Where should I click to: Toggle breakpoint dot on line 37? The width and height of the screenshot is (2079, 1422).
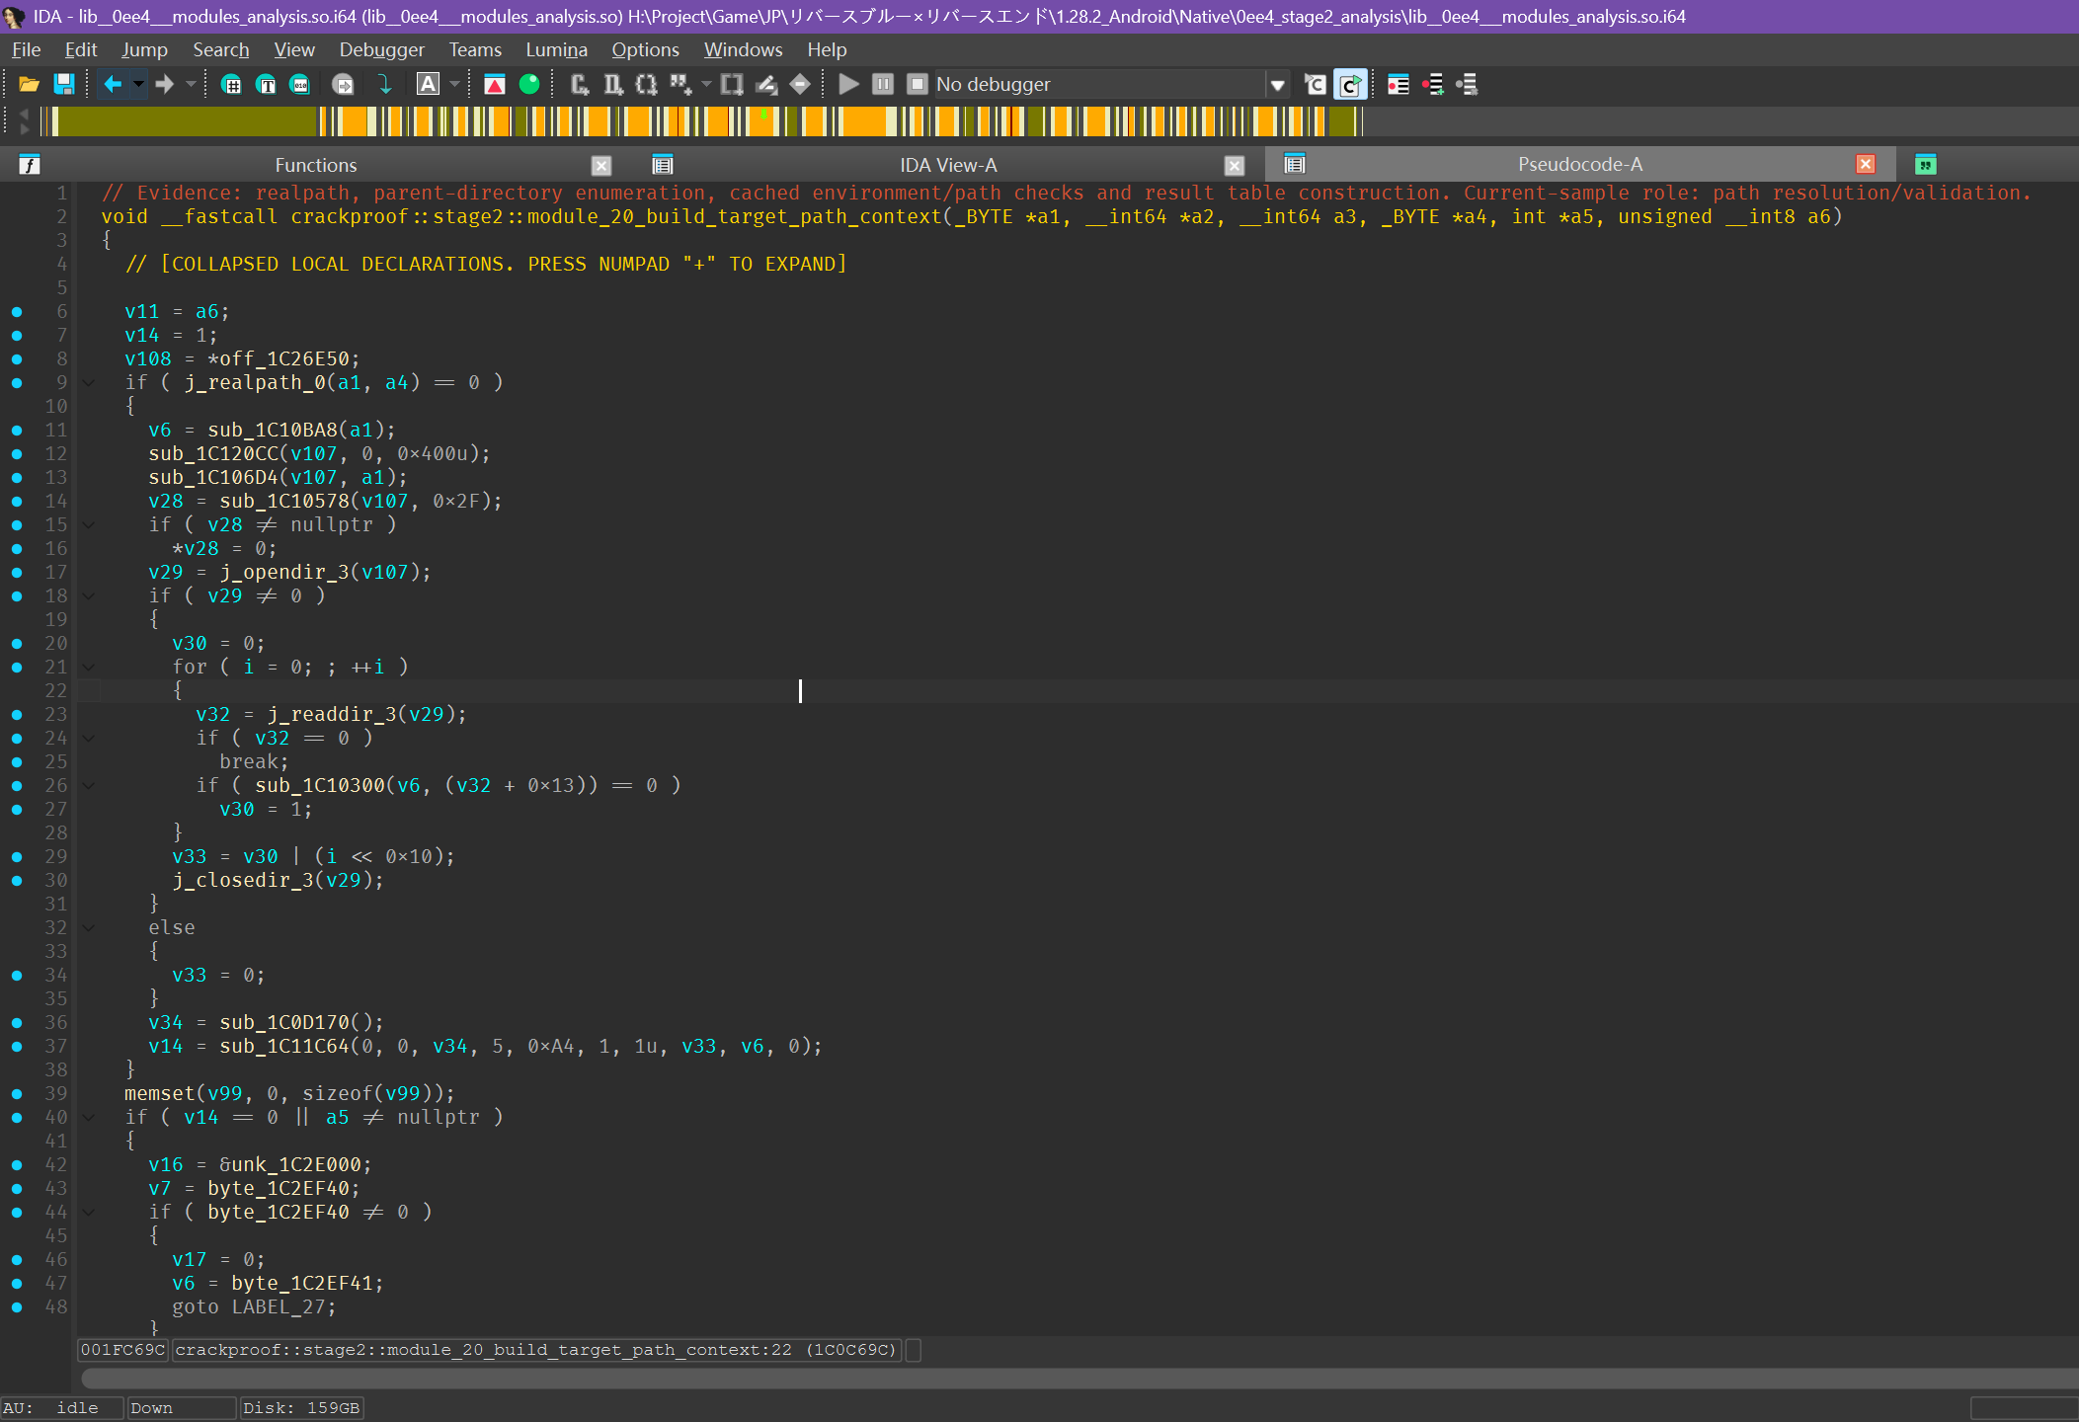(x=17, y=1047)
